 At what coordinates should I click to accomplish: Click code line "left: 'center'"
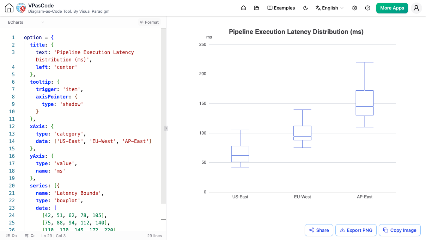[x=56, y=67]
